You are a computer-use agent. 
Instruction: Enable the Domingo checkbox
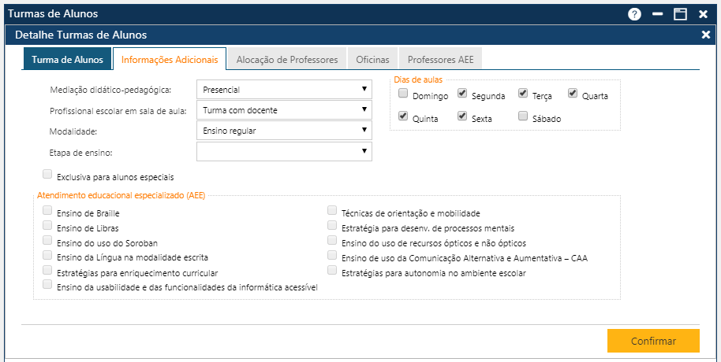click(x=403, y=94)
